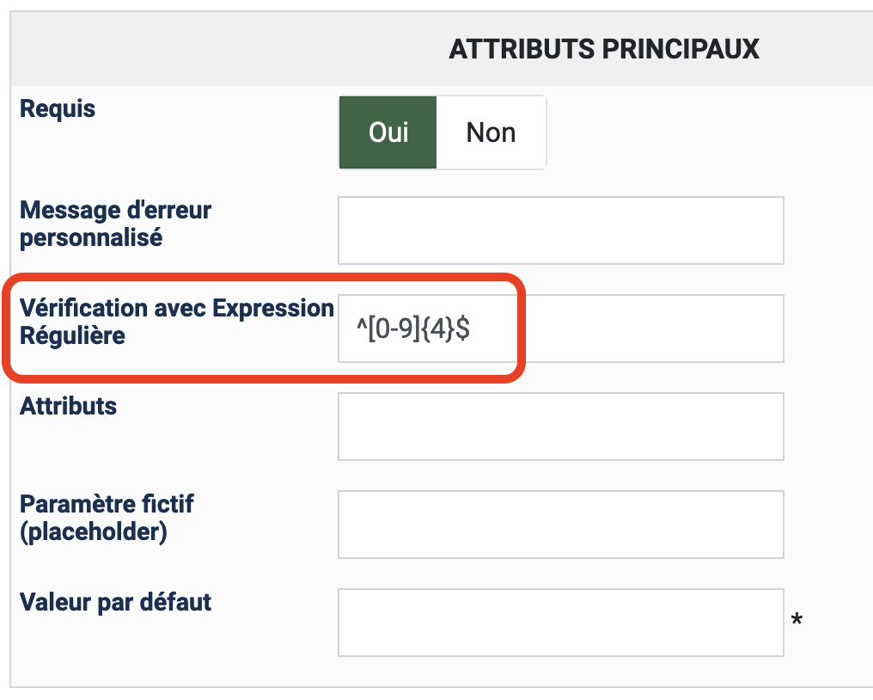Click the "Message d'erreur" label text

(115, 211)
